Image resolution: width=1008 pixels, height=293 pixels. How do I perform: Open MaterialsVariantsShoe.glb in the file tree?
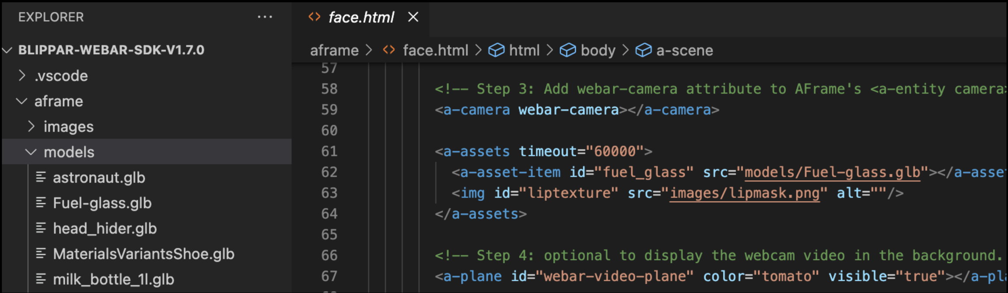[143, 254]
